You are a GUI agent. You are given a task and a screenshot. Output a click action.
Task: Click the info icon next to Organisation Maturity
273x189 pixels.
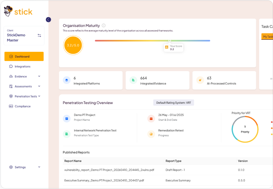[x=104, y=26]
